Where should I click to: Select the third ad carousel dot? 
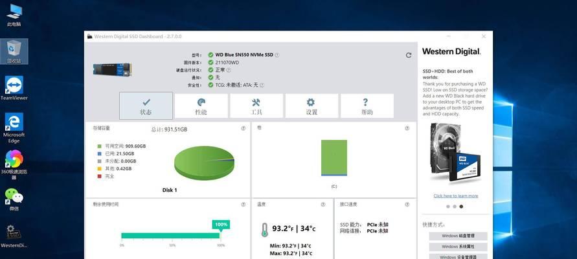tap(461, 207)
